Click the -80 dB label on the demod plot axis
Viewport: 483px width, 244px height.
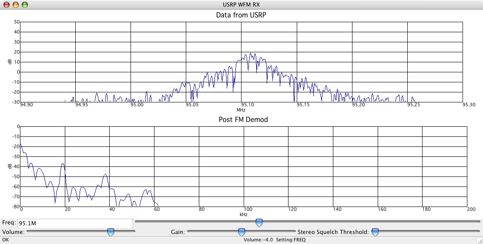(x=15, y=207)
